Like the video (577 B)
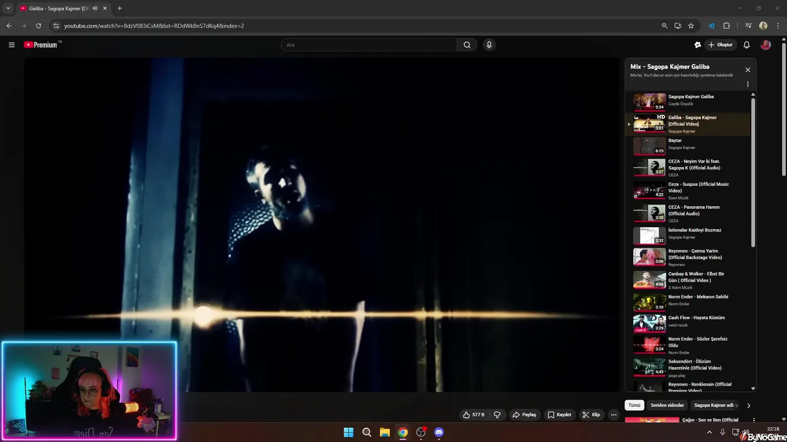This screenshot has height=442, width=787. click(x=473, y=414)
